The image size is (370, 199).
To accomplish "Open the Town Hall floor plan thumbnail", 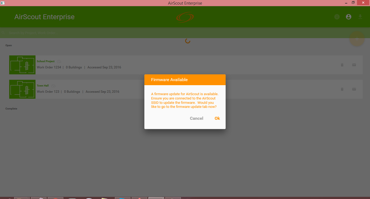I will (x=22, y=89).
